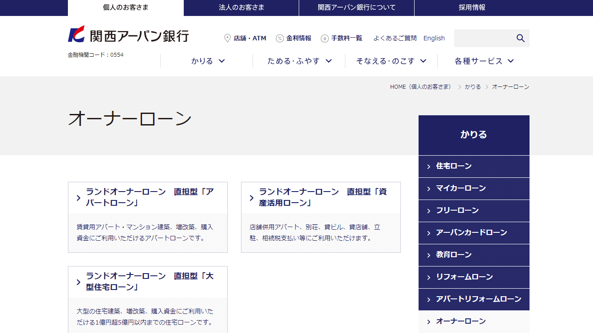Focus the site search input field
Image resolution: width=593 pixels, height=333 pixels.
(x=483, y=38)
